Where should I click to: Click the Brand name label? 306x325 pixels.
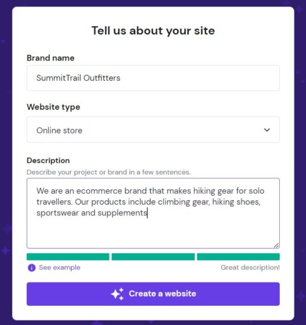coord(50,58)
